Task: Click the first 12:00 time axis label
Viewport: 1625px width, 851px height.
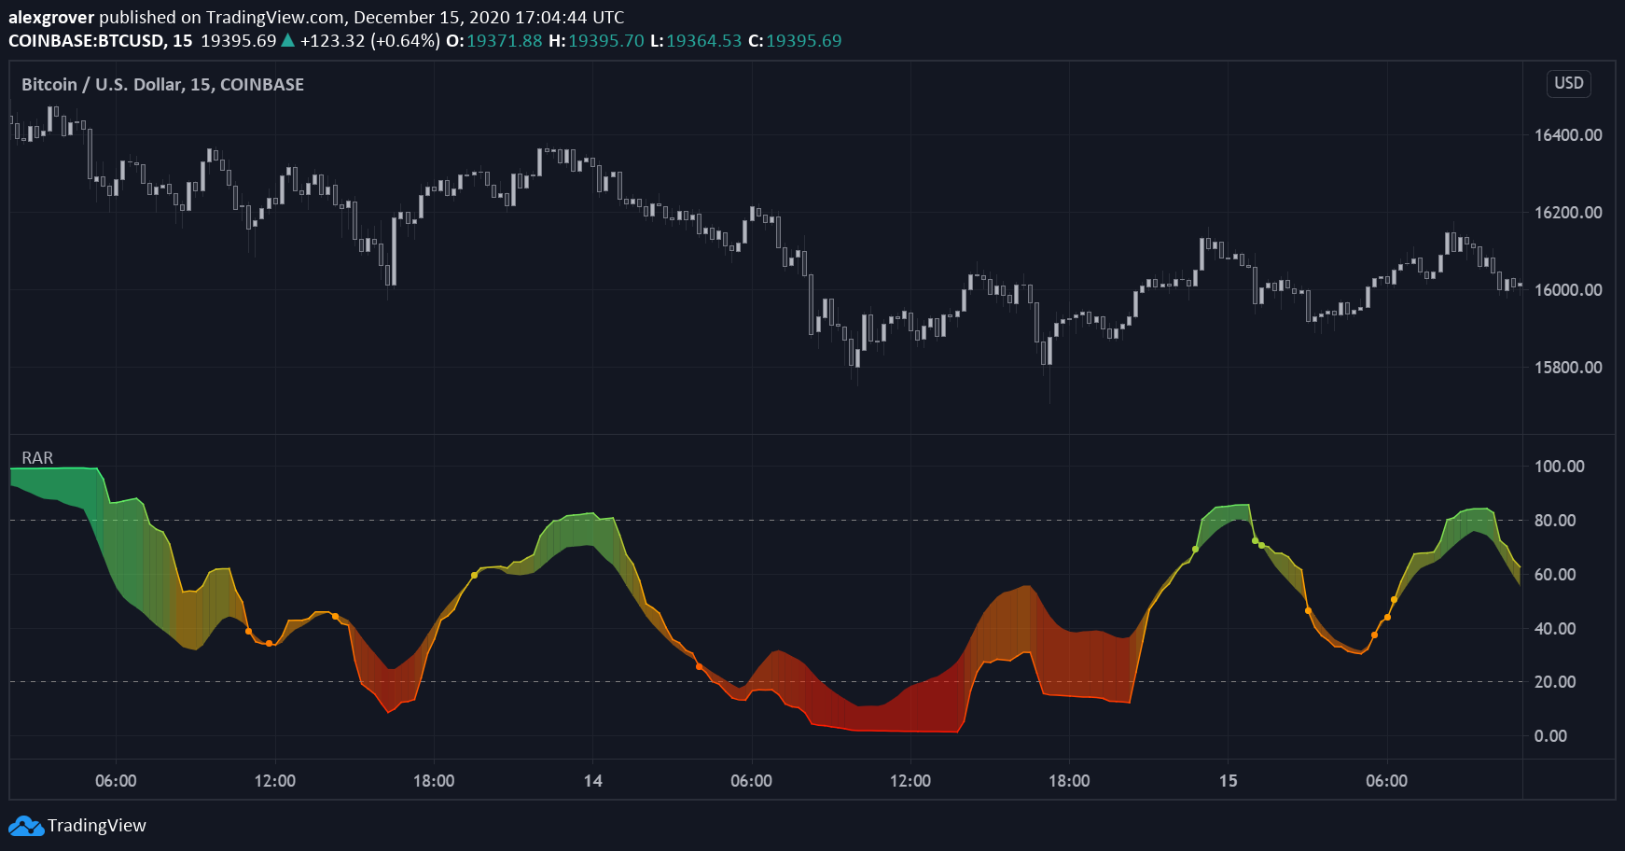Action: tap(274, 781)
